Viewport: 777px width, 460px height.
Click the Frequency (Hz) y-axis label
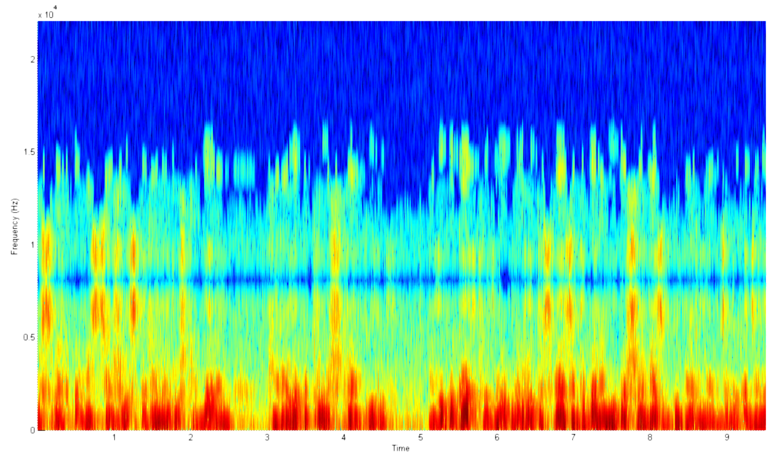pyautogui.click(x=15, y=227)
